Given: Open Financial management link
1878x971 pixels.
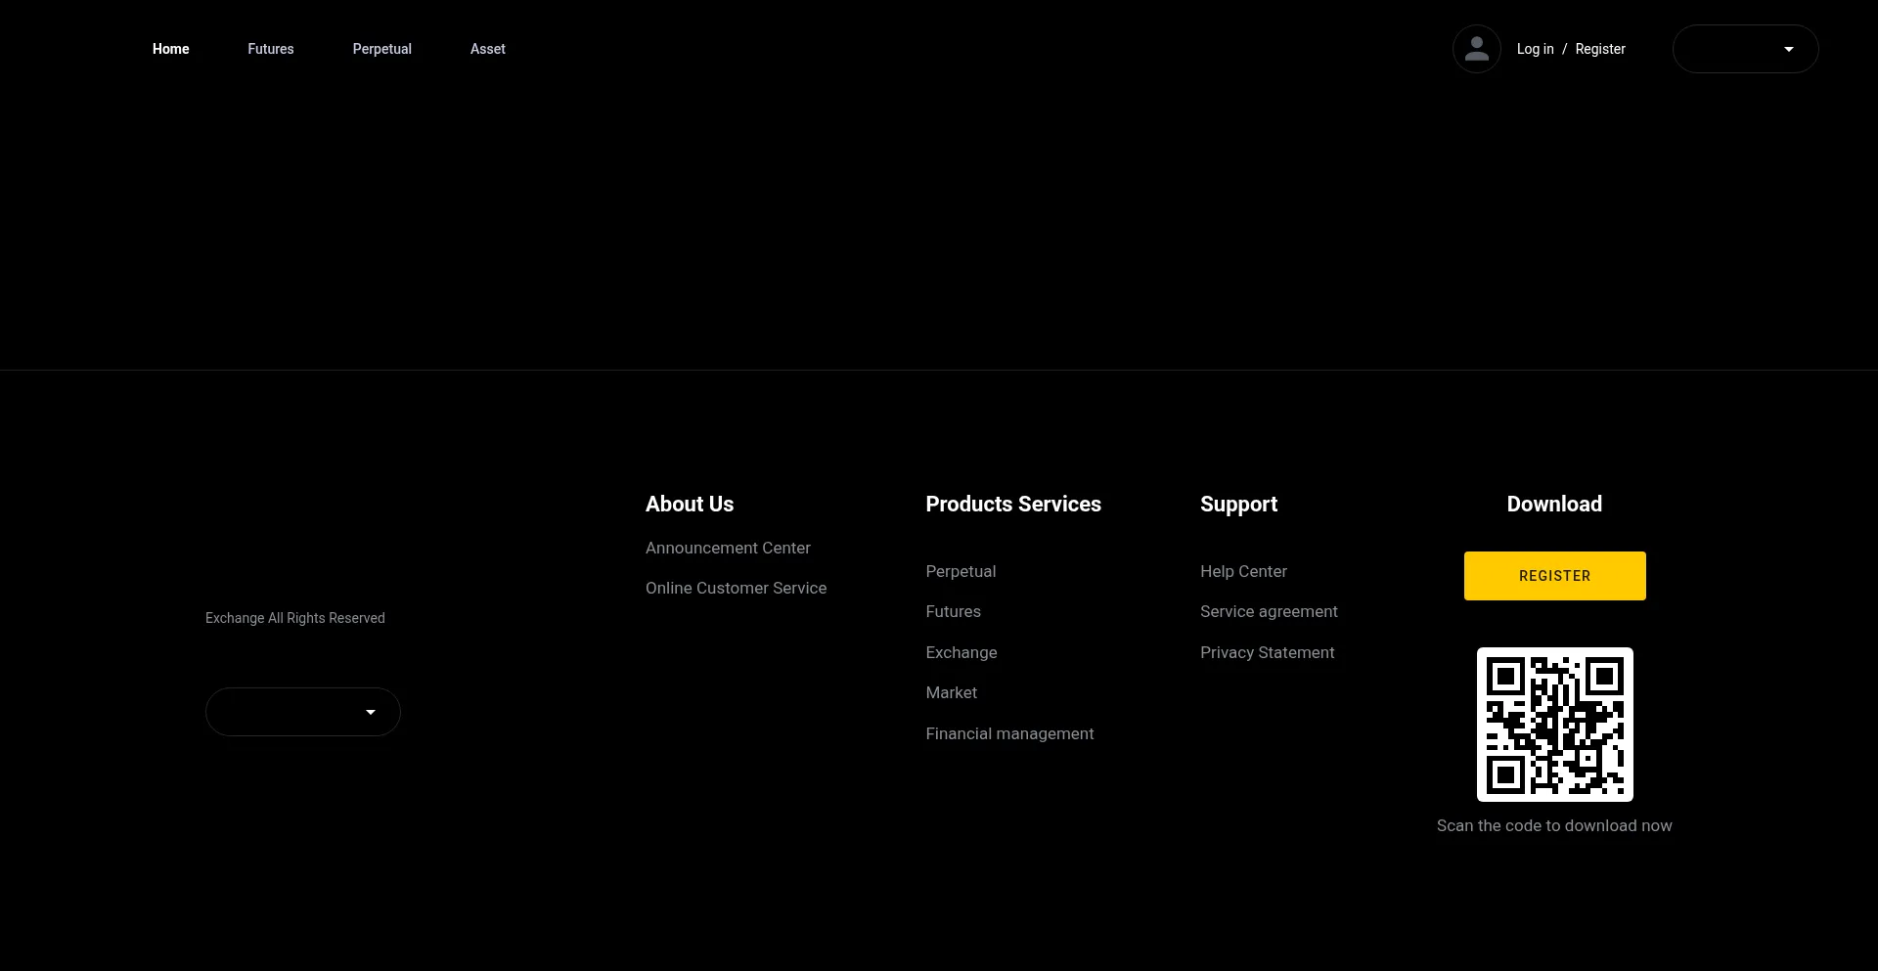Looking at the screenshot, I should click(x=1009, y=734).
